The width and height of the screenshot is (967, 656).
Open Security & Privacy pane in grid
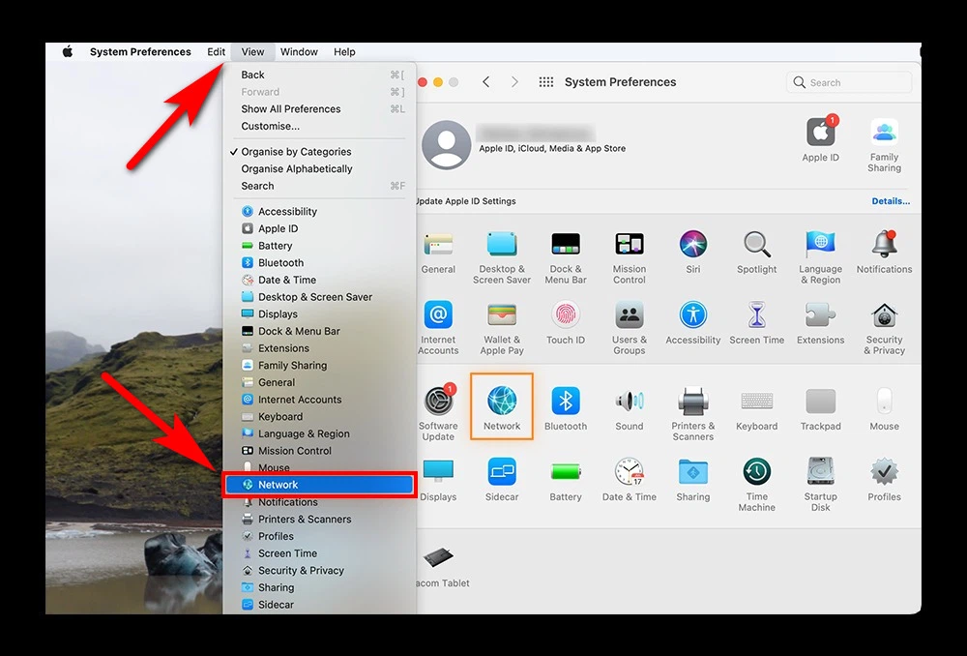[x=884, y=314]
